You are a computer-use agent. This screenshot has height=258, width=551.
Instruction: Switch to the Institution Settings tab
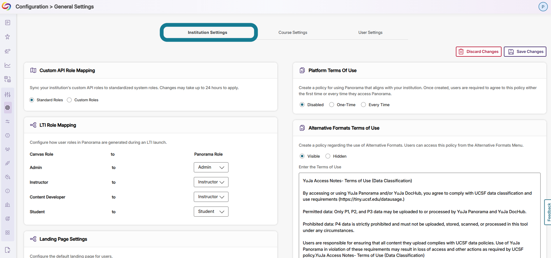pos(208,32)
